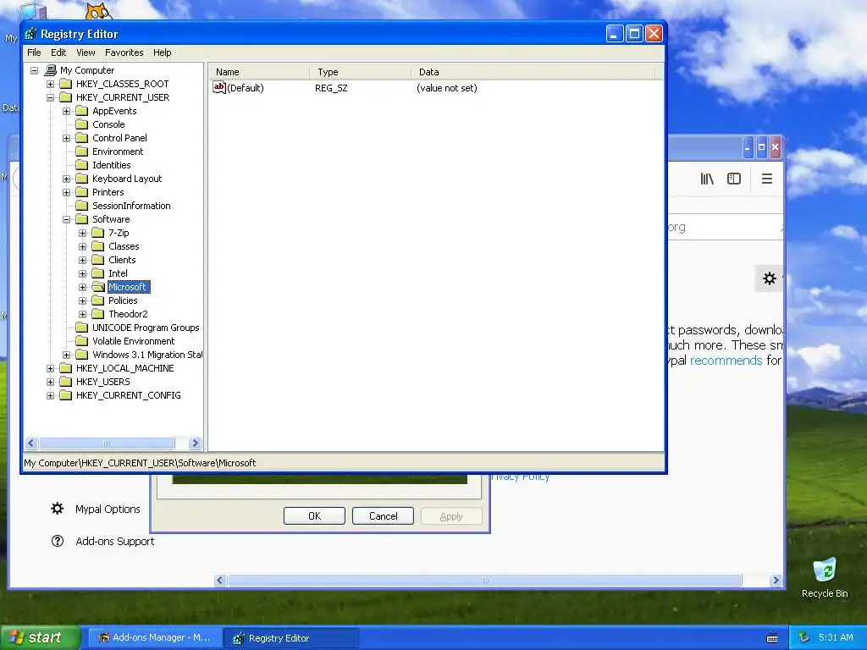Image resolution: width=867 pixels, height=650 pixels.
Task: Expand the AppEvents key
Action: point(66,111)
